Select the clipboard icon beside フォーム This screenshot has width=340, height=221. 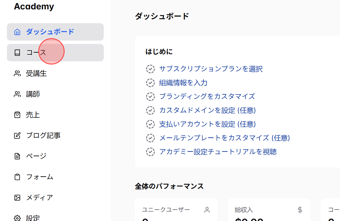17,177
